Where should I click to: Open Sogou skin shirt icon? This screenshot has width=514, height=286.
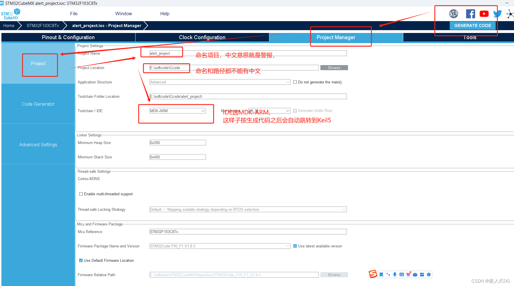click(408, 274)
